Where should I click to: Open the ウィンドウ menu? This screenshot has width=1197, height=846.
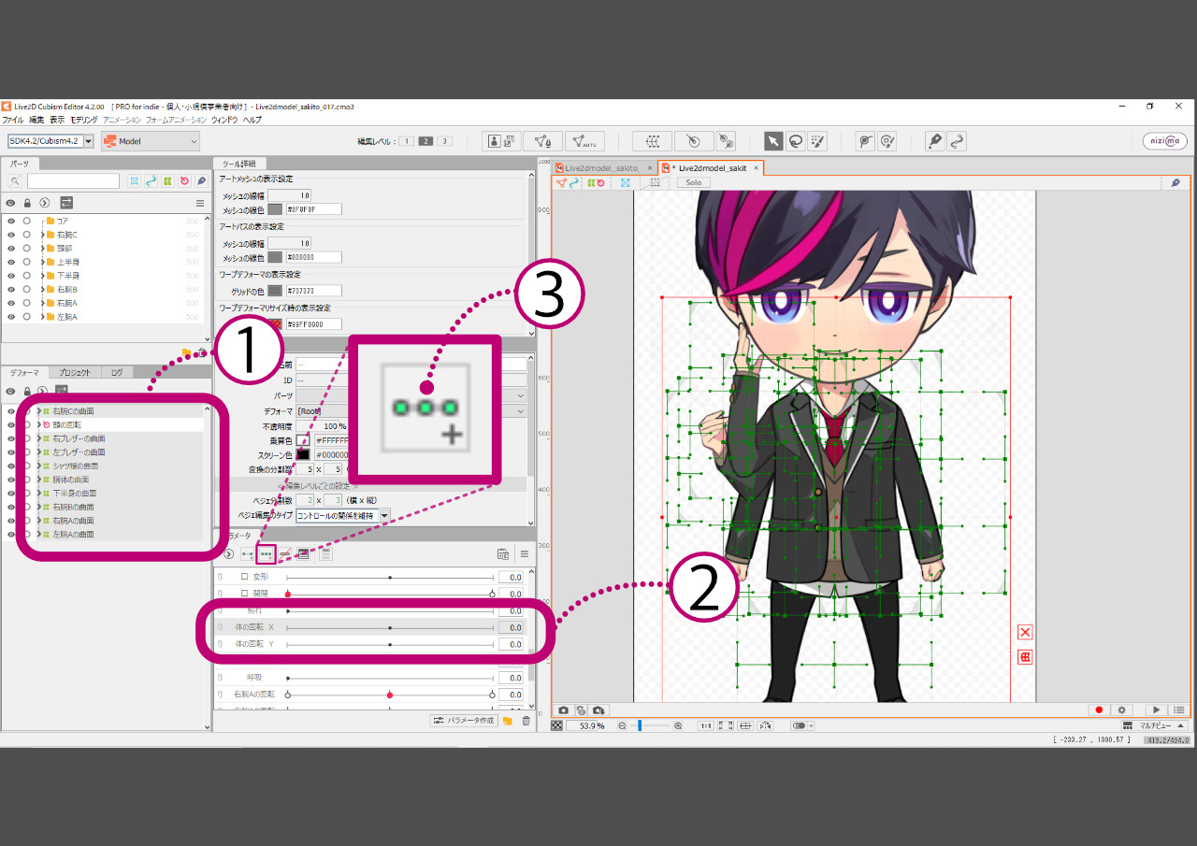224,120
